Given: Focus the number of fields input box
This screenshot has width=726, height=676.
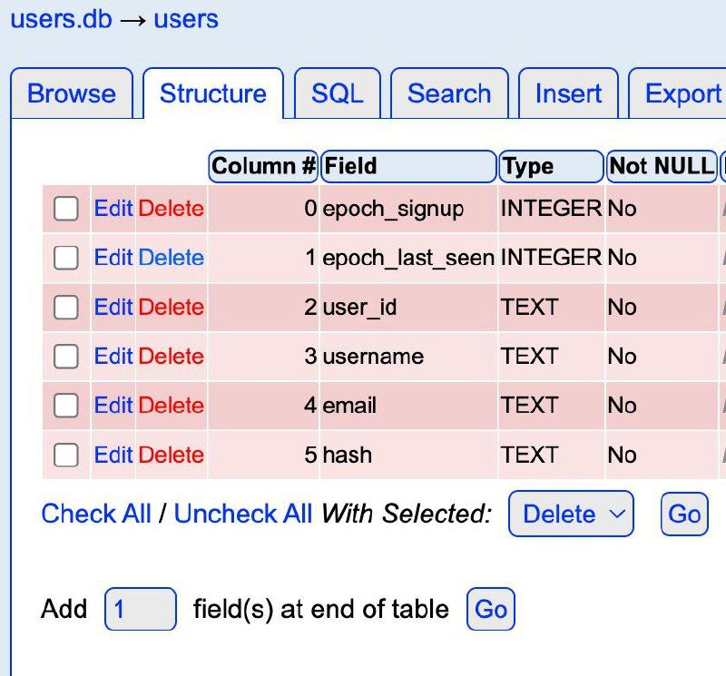Looking at the screenshot, I should pyautogui.click(x=140, y=609).
